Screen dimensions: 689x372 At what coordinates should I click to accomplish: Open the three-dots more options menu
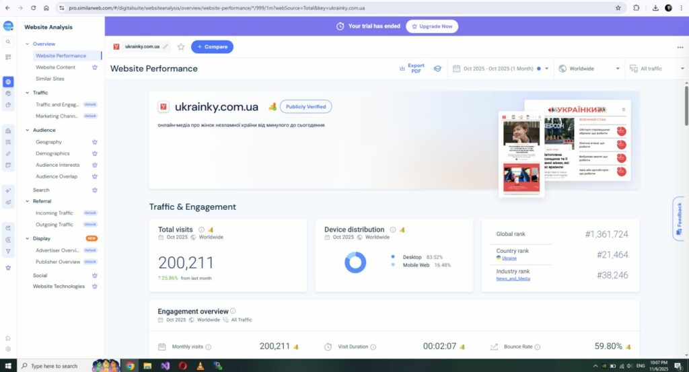point(680,47)
